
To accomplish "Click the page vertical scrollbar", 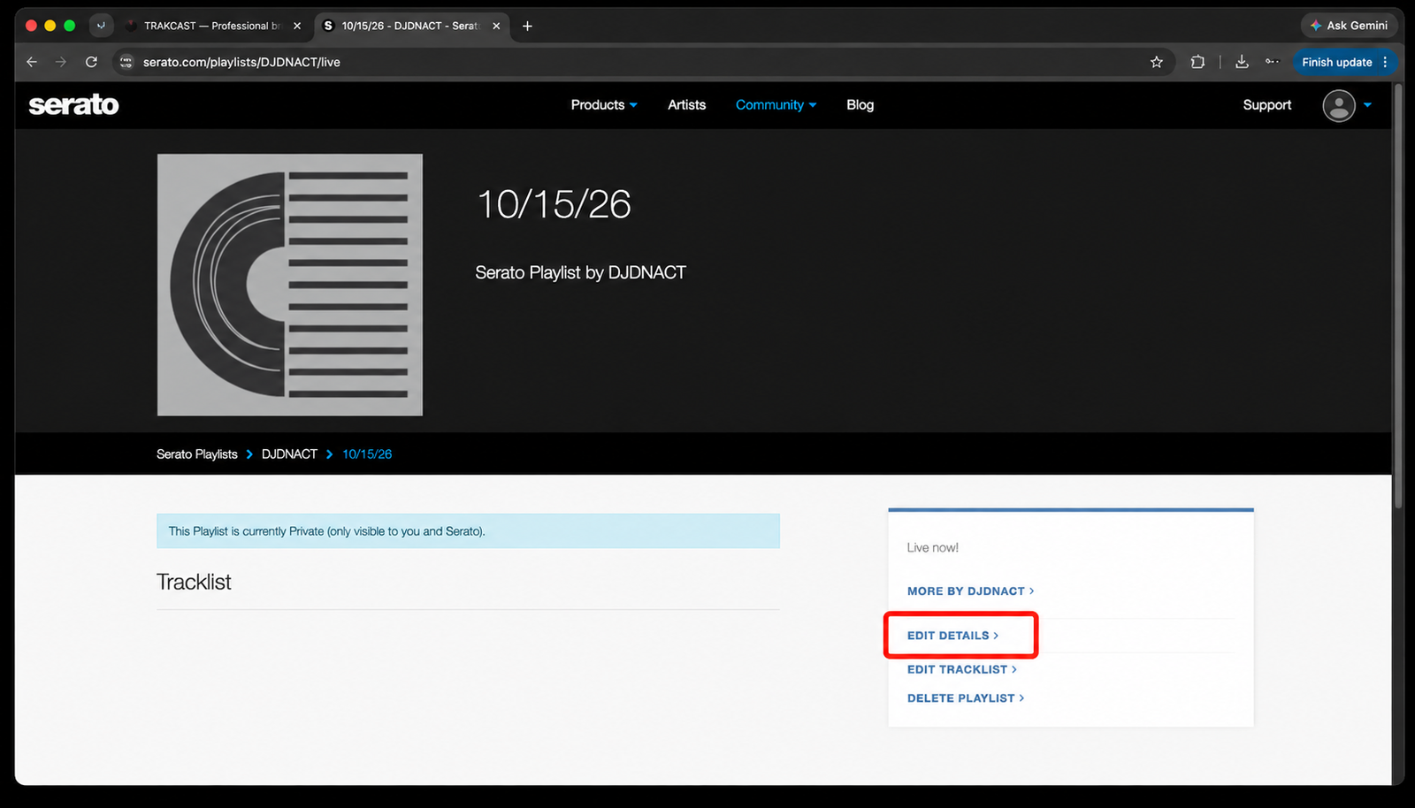I will pyautogui.click(x=1398, y=296).
